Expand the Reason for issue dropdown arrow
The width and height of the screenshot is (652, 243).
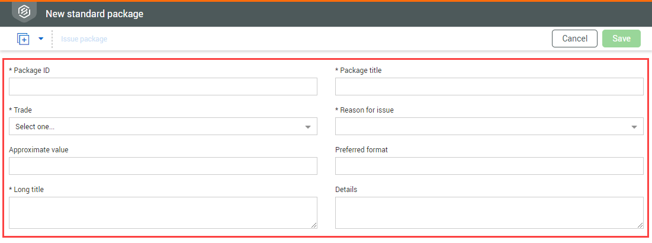(x=634, y=127)
